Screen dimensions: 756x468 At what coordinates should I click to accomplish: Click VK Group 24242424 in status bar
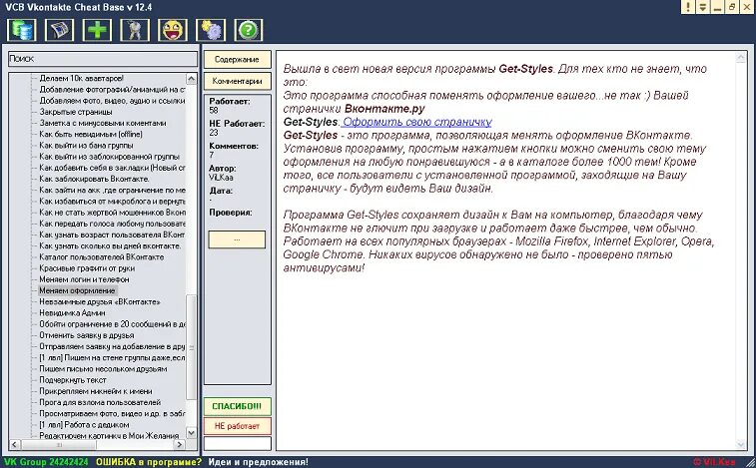[46, 462]
